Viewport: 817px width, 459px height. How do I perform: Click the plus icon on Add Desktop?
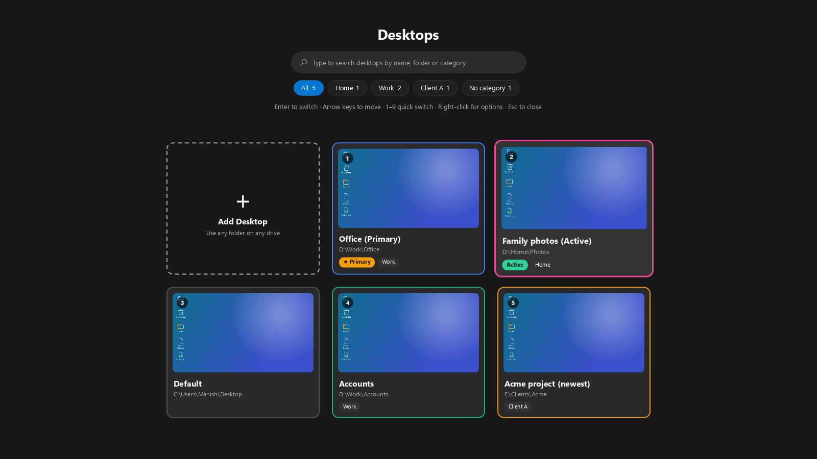pos(243,201)
